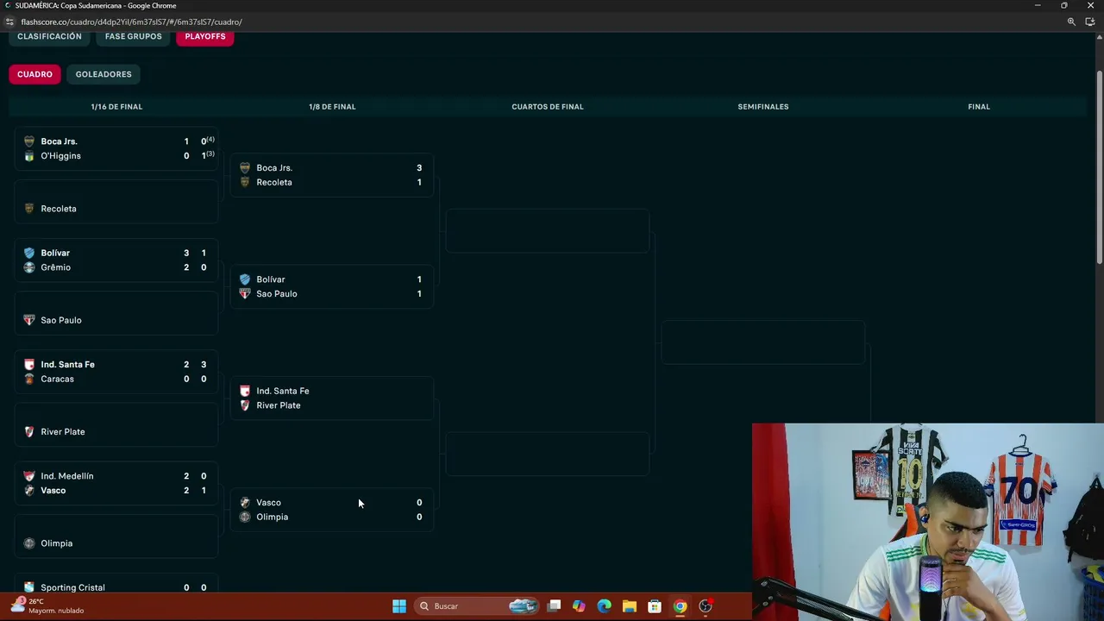Click the Ind. Santa Fe crest in 1/8 round
Viewport: 1104px width, 621px height.
click(x=245, y=391)
